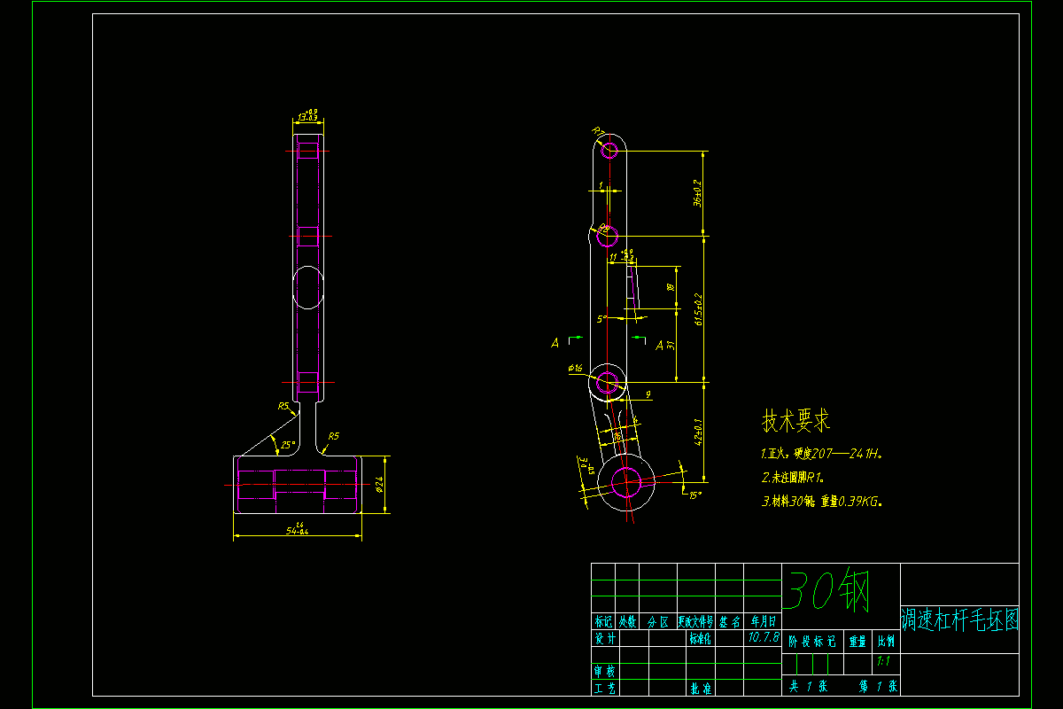
Task: Select the left 'R5' radius label
Action: (283, 407)
